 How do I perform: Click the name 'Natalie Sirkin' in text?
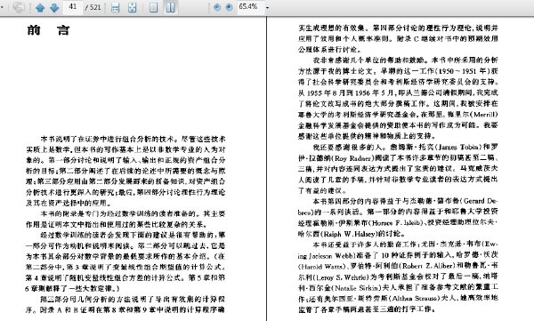point(357,287)
